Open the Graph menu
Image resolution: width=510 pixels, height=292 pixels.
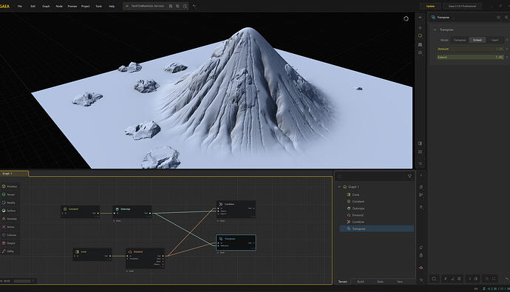[46, 6]
